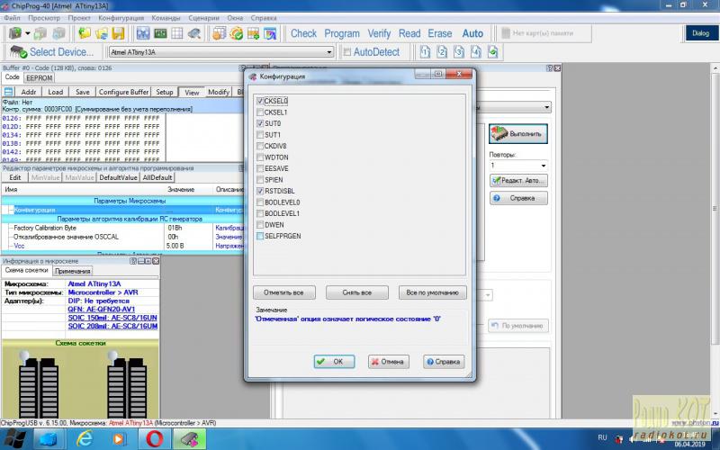Viewport: 720px width, 450px height.
Task: Switch to the EEPROM buffer tab
Action: 39,78
